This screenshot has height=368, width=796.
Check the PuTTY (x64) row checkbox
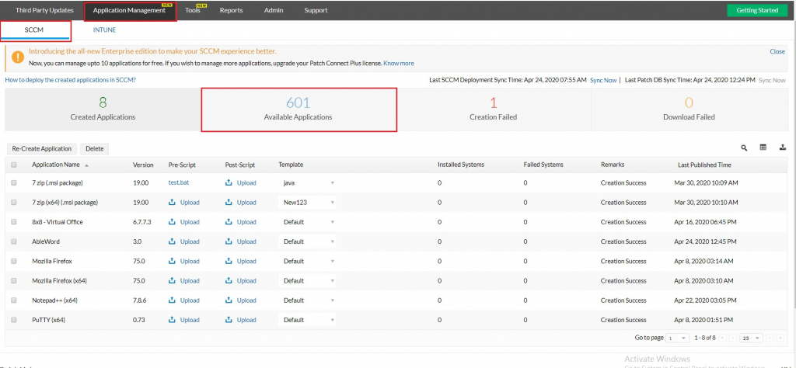[x=14, y=320]
